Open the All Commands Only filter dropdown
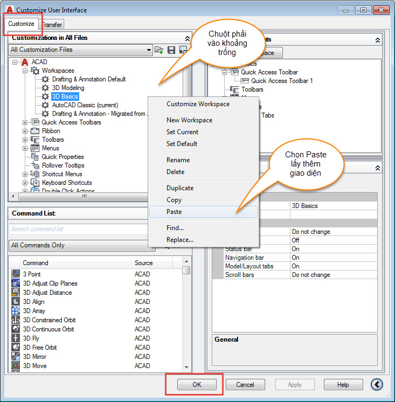This screenshot has width=395, height=402. pyautogui.click(x=82, y=245)
